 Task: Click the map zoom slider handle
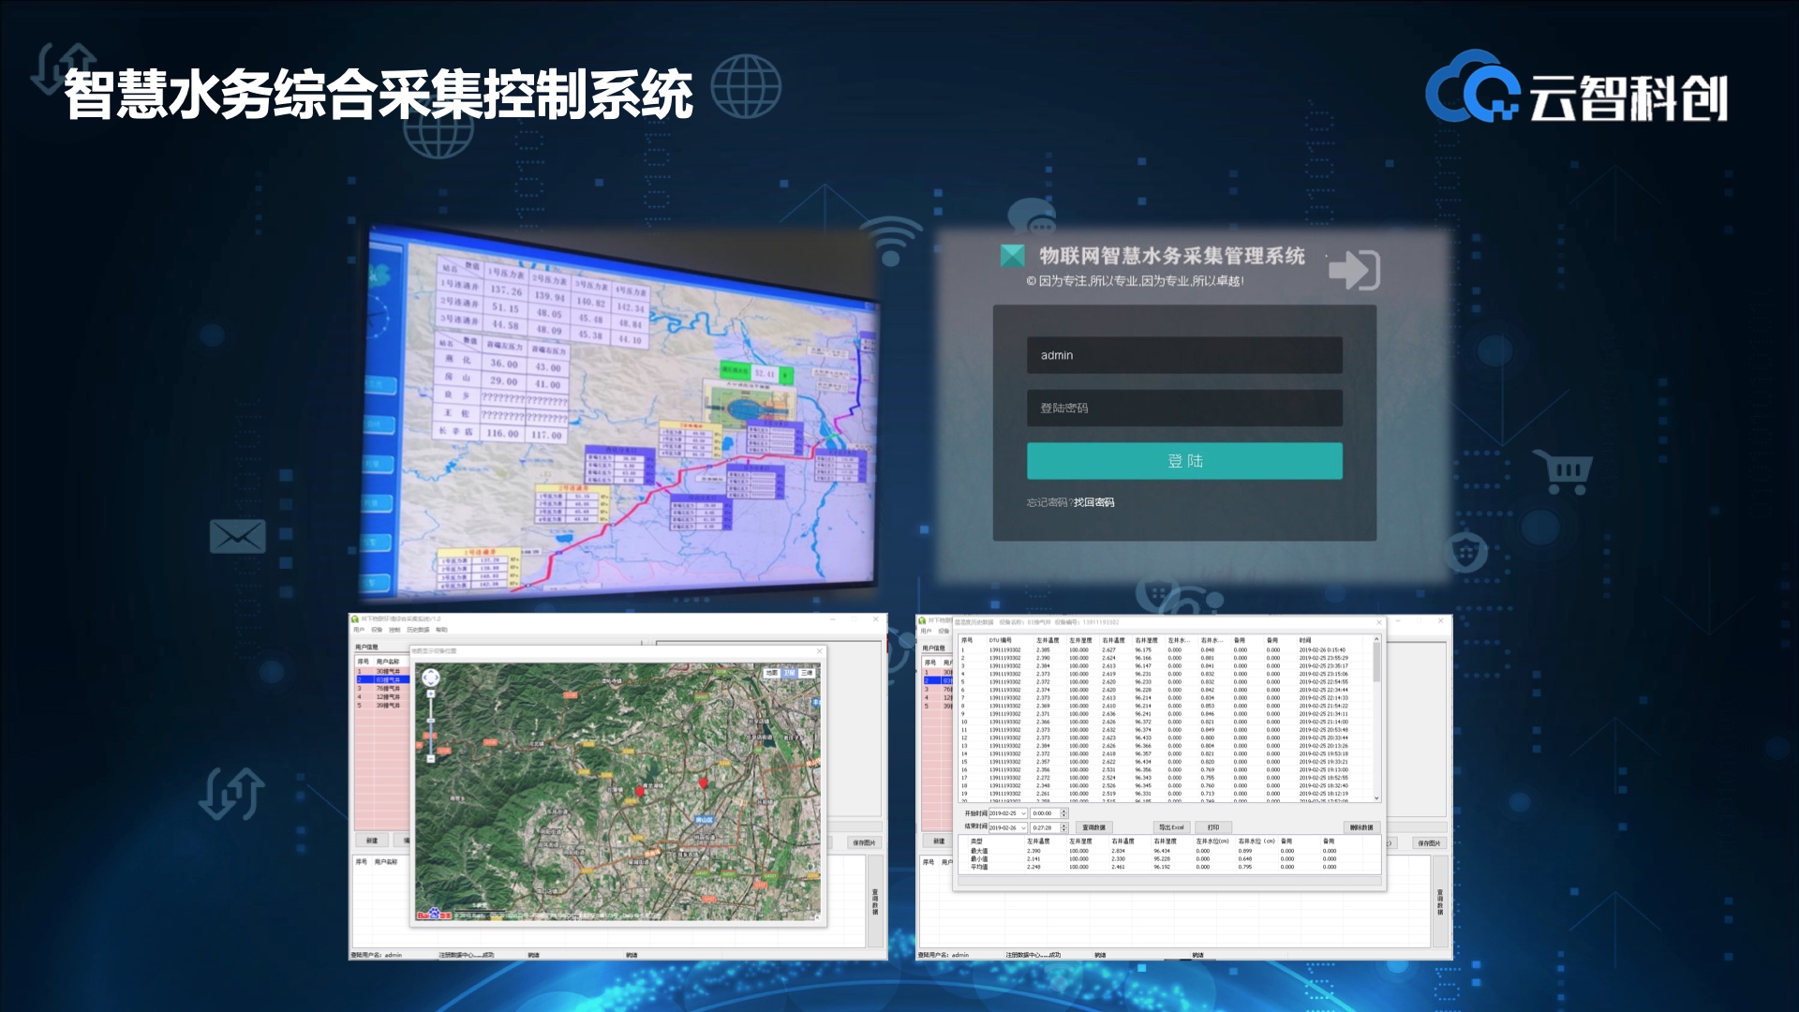click(431, 721)
